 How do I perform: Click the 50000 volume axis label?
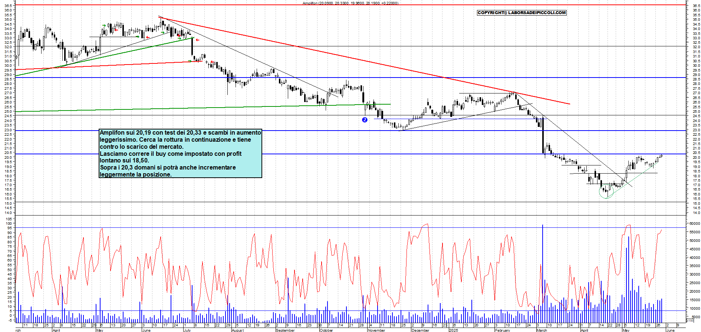[x=695, y=241]
